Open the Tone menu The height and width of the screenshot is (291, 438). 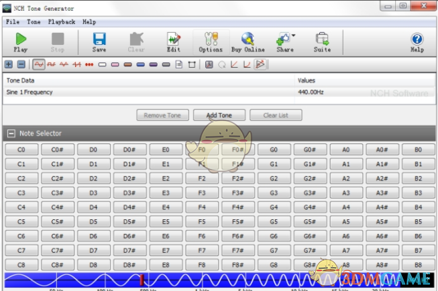pos(34,21)
